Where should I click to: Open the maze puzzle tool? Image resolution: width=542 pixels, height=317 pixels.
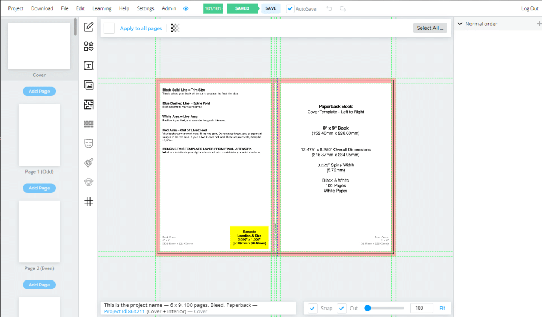[x=88, y=104]
